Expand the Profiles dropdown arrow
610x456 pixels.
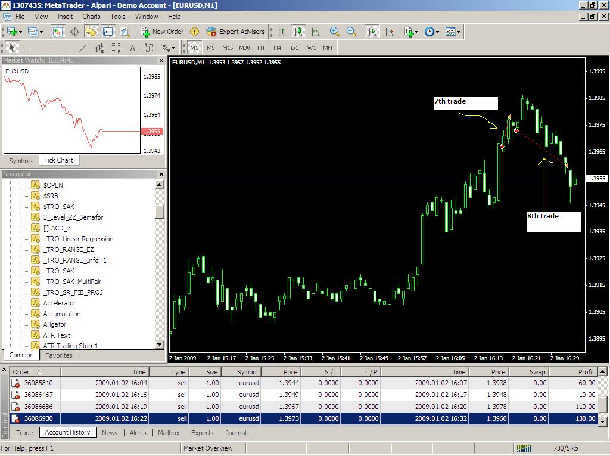tap(41, 32)
